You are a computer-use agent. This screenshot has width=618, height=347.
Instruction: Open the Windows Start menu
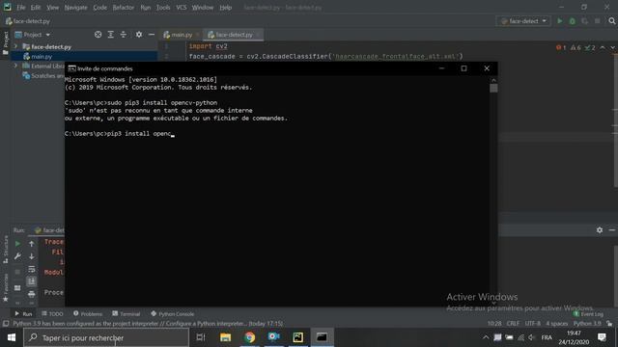pyautogui.click(x=12, y=337)
